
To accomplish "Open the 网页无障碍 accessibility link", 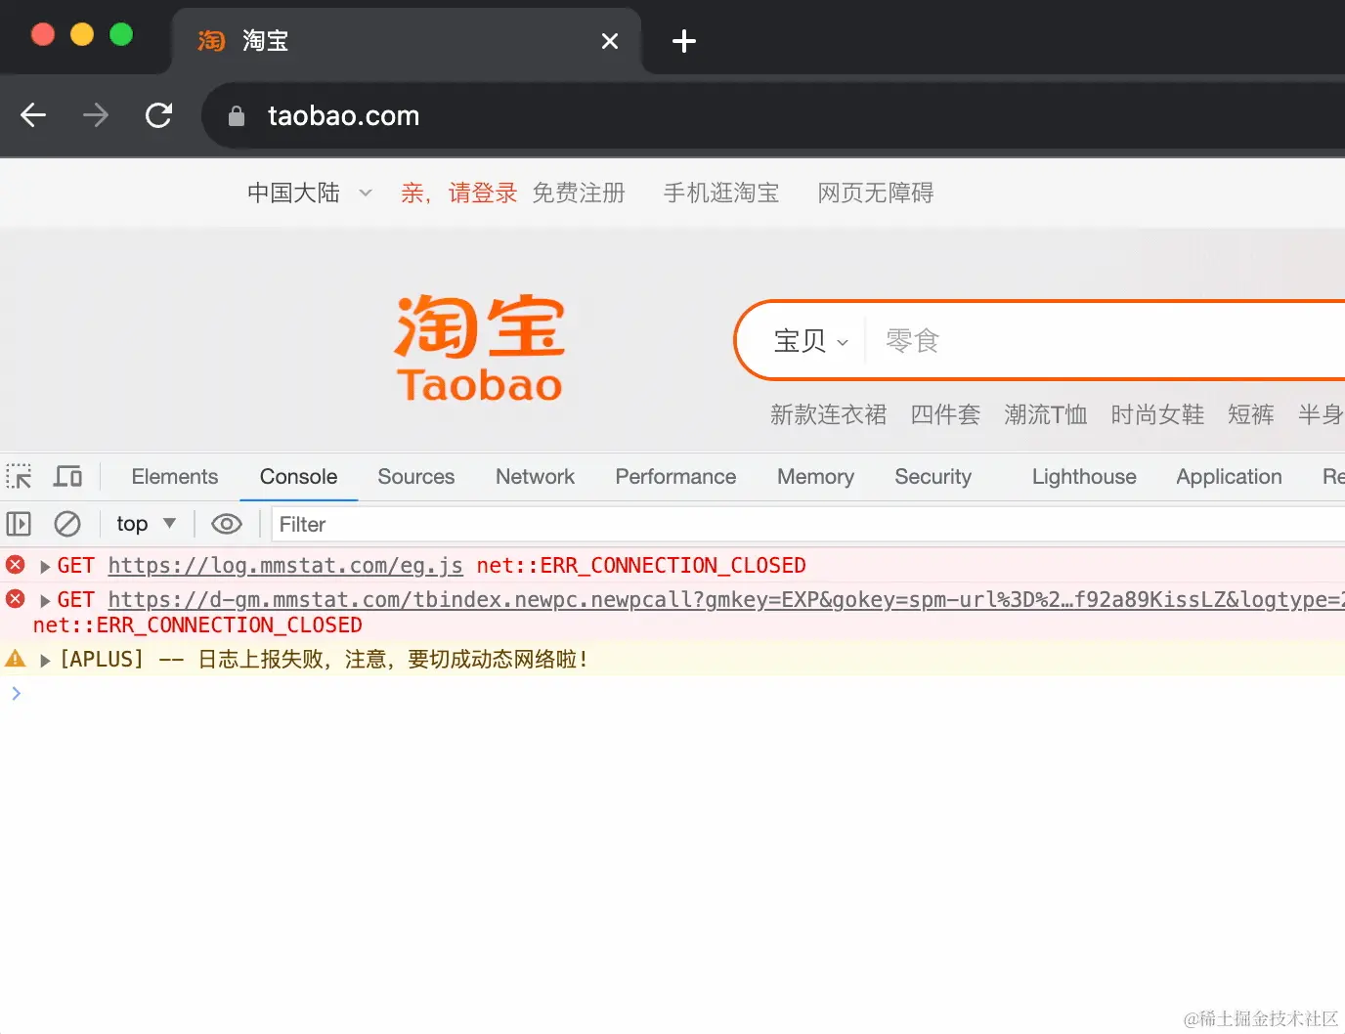I will 876,193.
